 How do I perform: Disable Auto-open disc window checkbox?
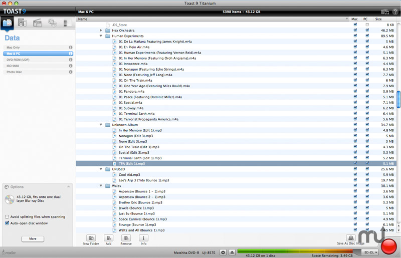point(7,223)
